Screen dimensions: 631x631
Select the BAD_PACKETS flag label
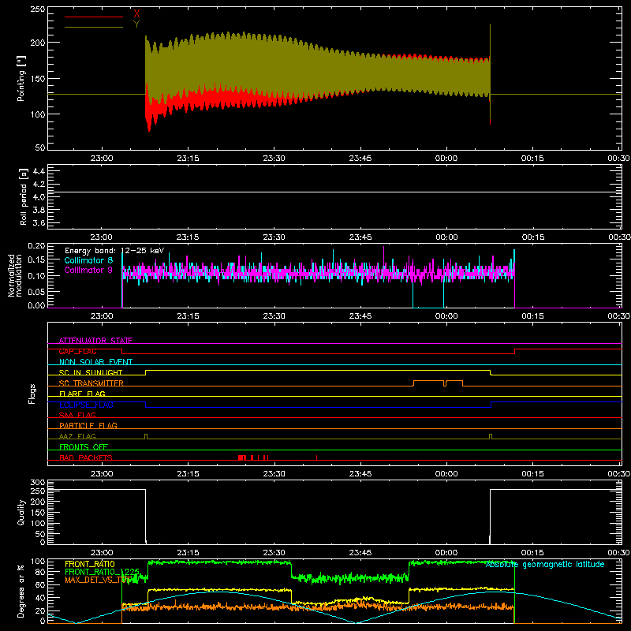tap(86, 457)
